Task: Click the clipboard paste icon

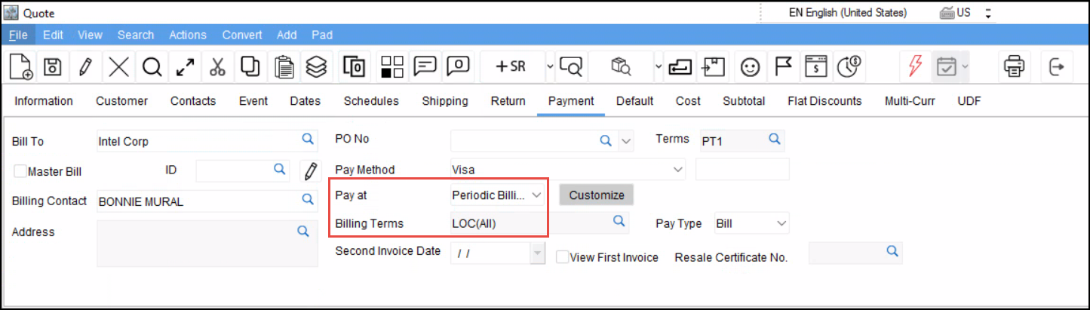Action: click(x=284, y=66)
